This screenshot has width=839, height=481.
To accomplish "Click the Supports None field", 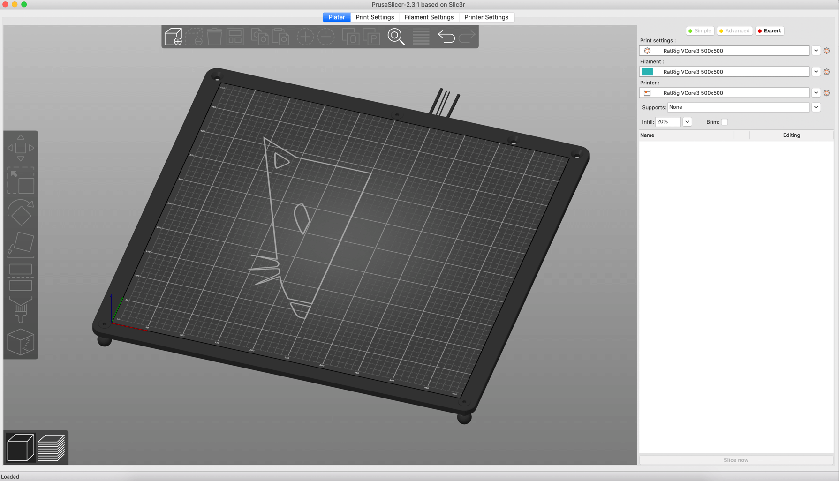I will point(738,107).
